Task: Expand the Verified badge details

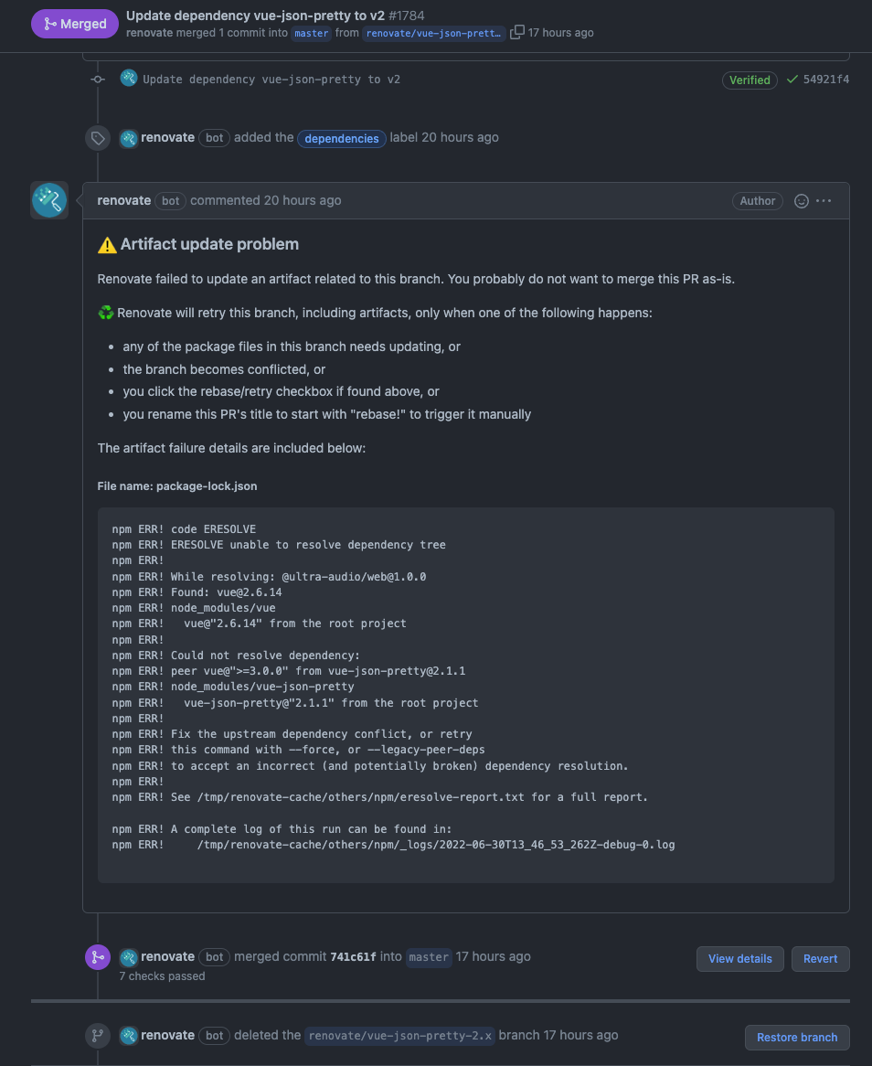Action: click(x=750, y=80)
